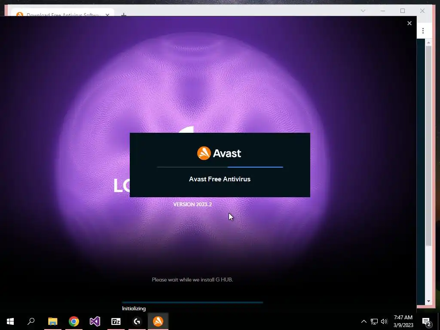This screenshot has width=440, height=330.
Task: Open the clock showing 7:47 AM
Action: point(403,318)
